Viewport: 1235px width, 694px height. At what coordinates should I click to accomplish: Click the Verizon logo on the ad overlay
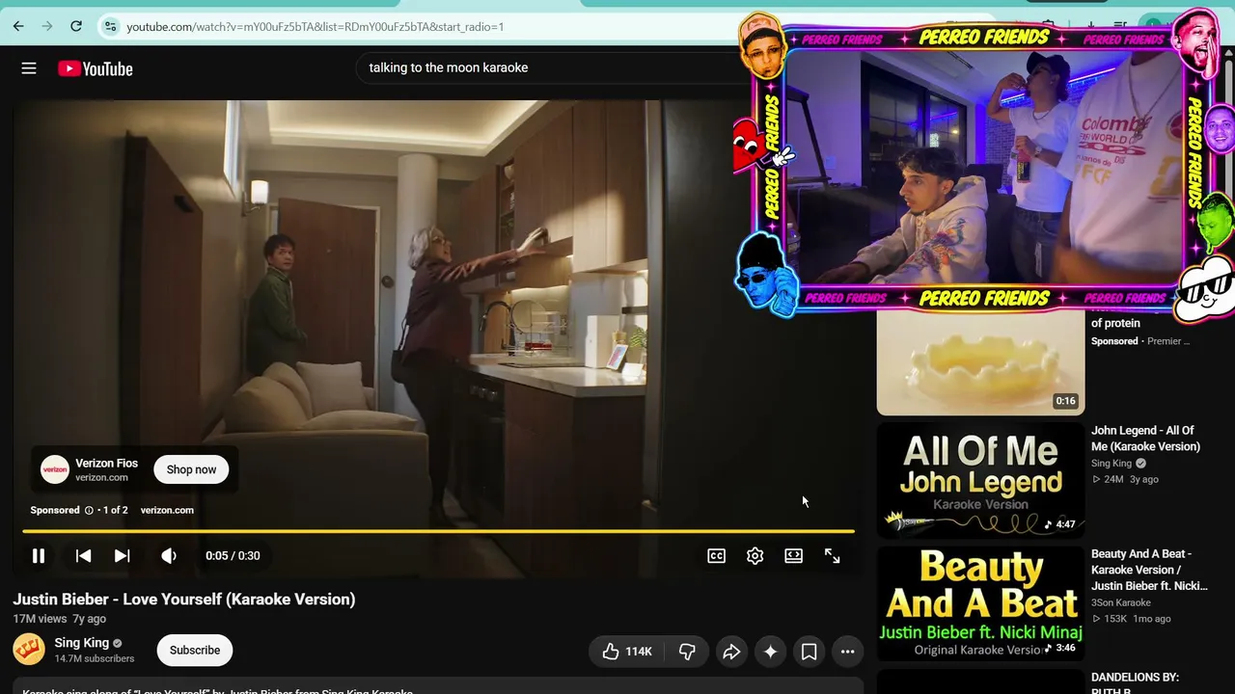pos(55,469)
